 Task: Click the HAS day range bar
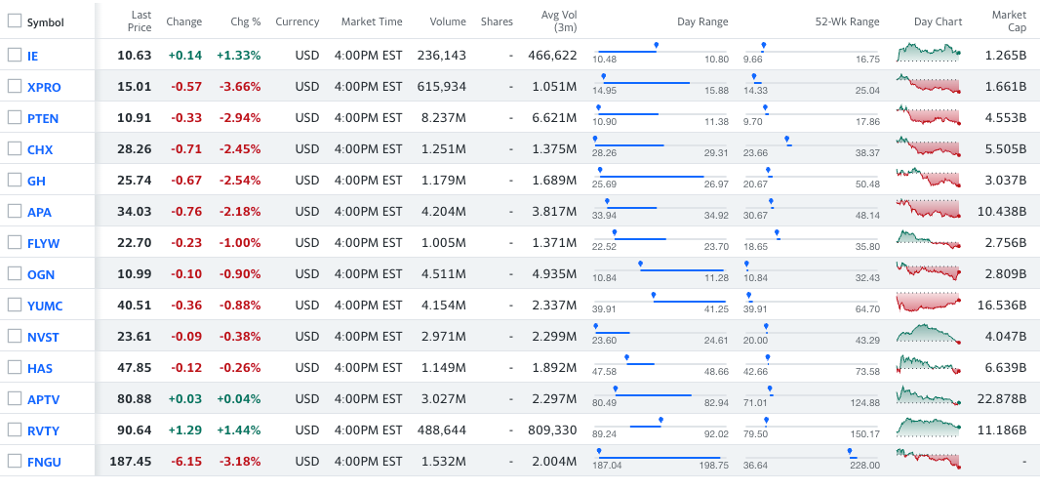tap(660, 363)
